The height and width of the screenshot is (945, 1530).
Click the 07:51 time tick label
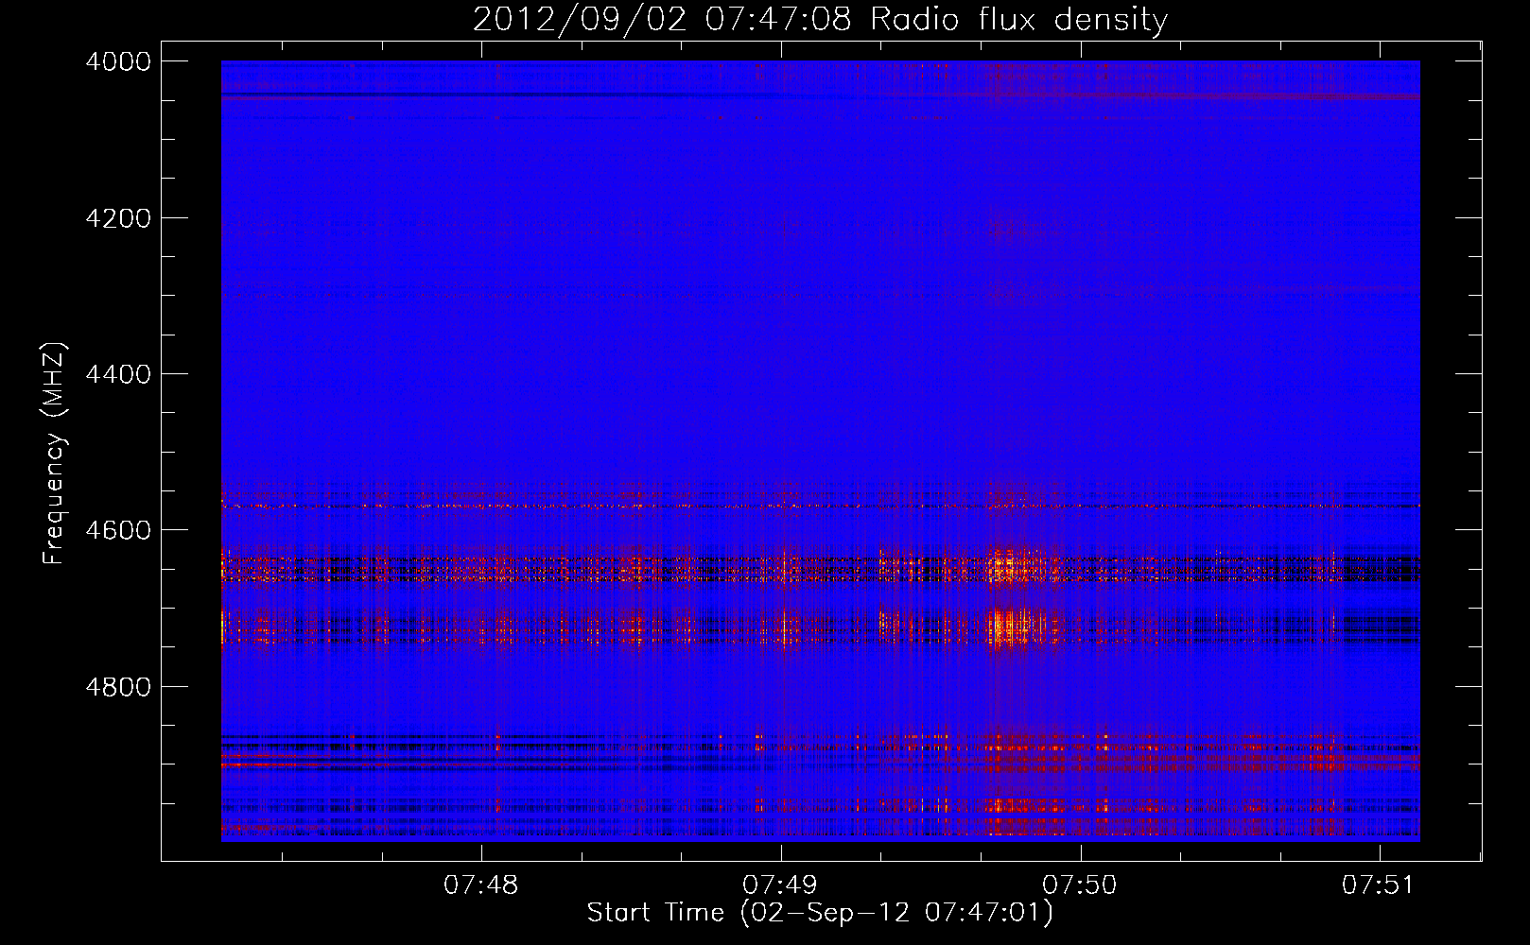pos(1379,885)
